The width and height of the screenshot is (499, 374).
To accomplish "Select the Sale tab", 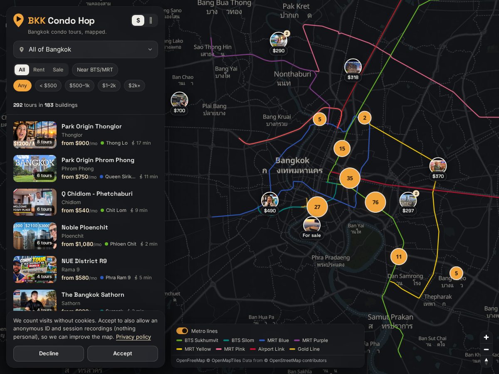I will point(58,70).
